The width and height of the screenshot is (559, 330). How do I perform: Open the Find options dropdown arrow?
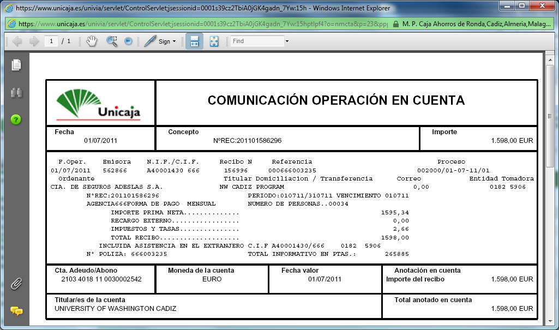[x=287, y=41]
